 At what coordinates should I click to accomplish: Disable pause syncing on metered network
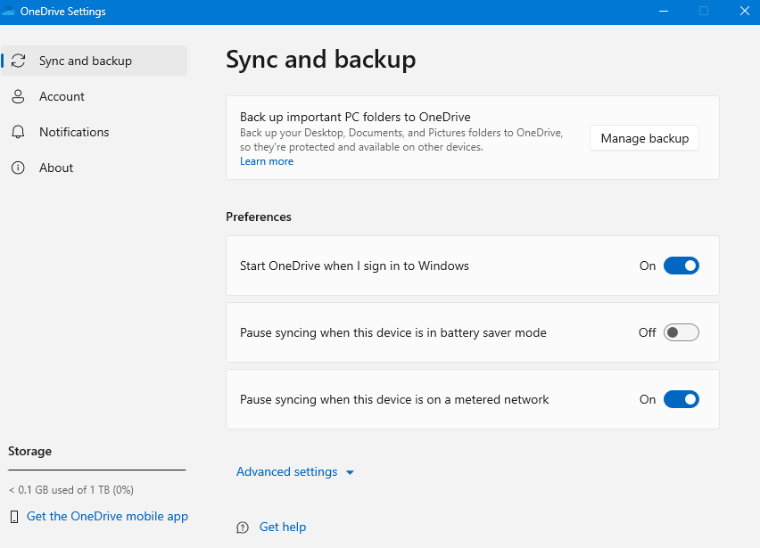(681, 399)
